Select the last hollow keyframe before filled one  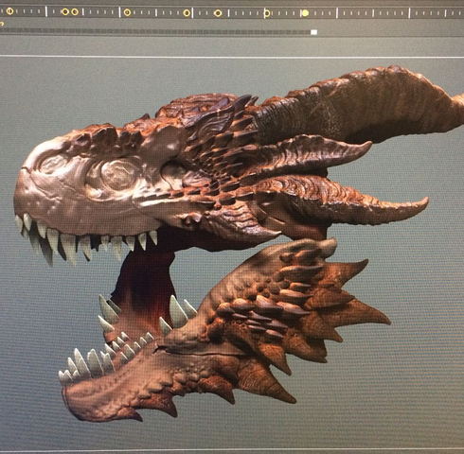267,13
